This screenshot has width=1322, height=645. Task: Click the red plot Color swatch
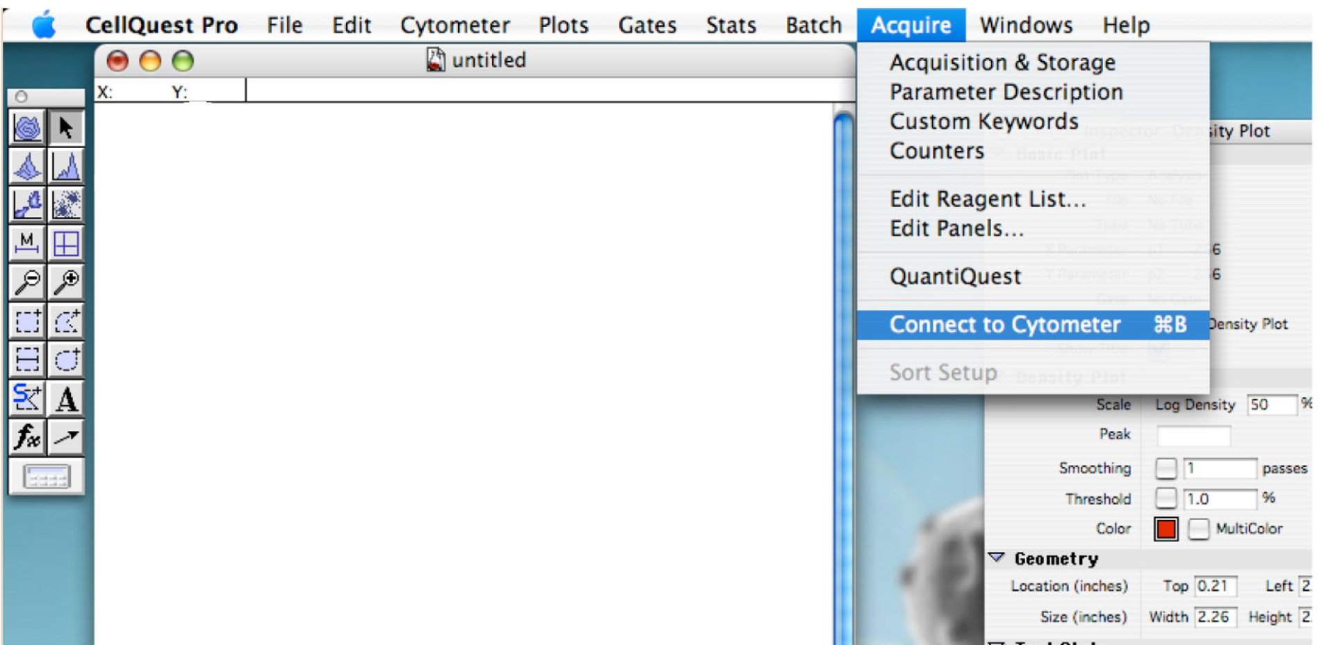pos(1166,528)
